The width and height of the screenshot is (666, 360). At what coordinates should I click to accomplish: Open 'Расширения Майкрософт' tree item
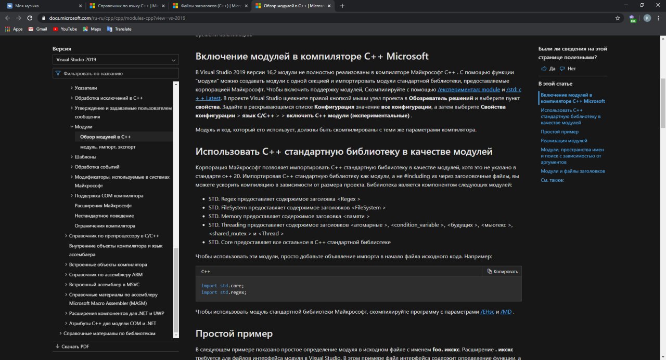click(103, 206)
